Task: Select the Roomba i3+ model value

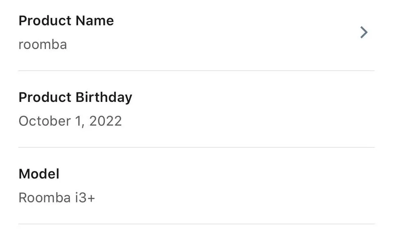Action: tap(56, 198)
